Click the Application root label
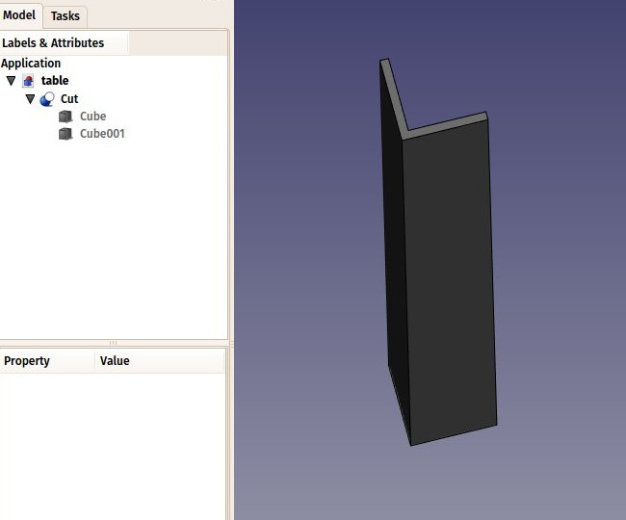The image size is (626, 520). point(31,64)
